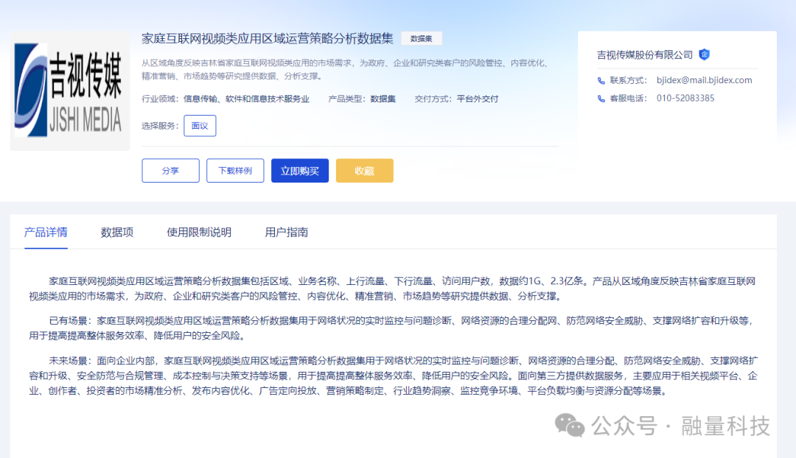Screen dimensions: 796x458
Task: Click the product title 家庭互联网视频类应用区域运营策略分析数据集
Action: pos(267,38)
